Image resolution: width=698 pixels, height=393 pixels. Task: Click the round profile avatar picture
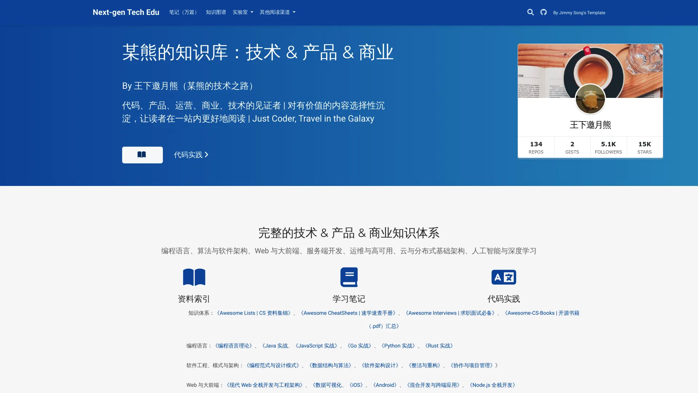pyautogui.click(x=590, y=99)
